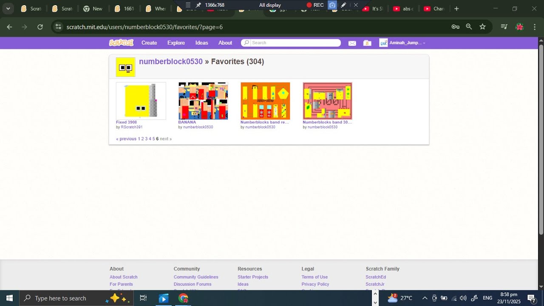
Task: Reload the page with the refresh button
Action: [40, 27]
